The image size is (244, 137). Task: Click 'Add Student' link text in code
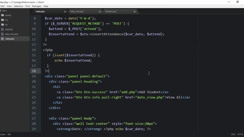point(150,92)
